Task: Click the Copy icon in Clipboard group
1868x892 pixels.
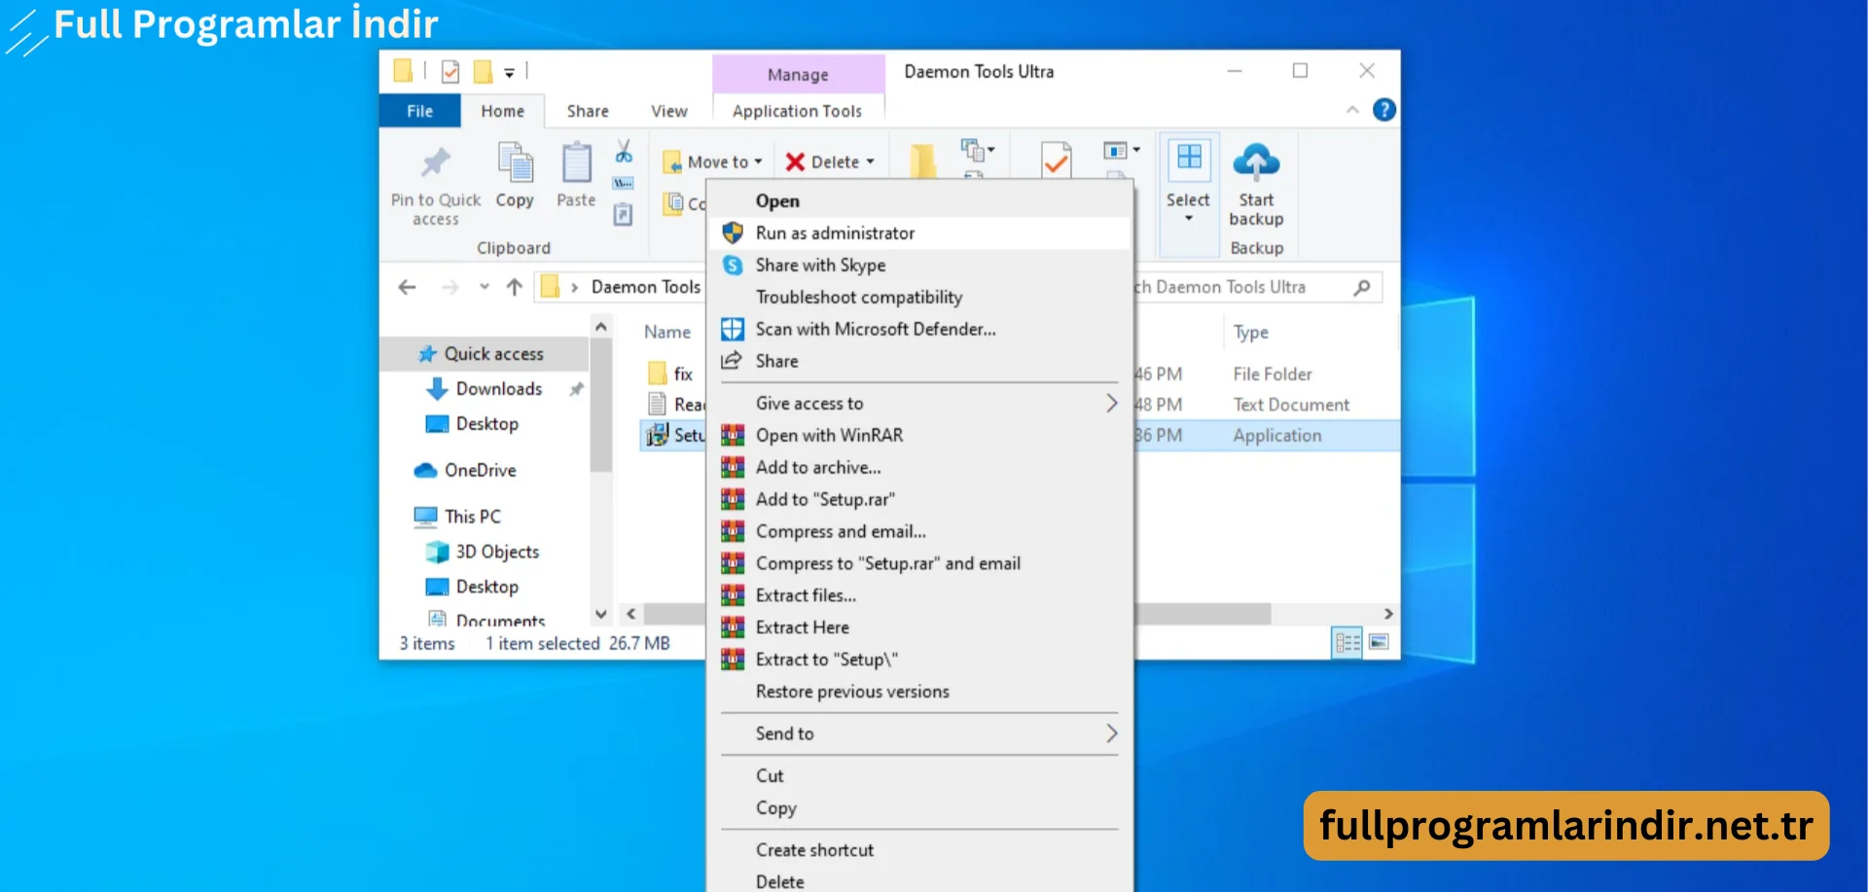Action: pos(515,161)
